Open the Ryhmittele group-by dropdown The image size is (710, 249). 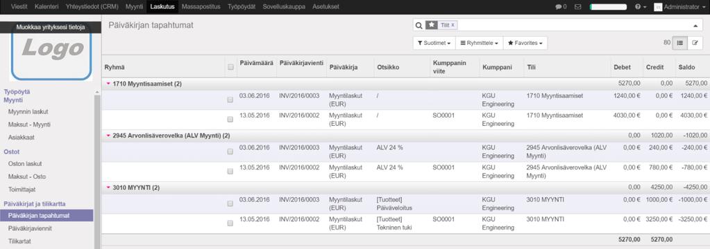point(479,44)
